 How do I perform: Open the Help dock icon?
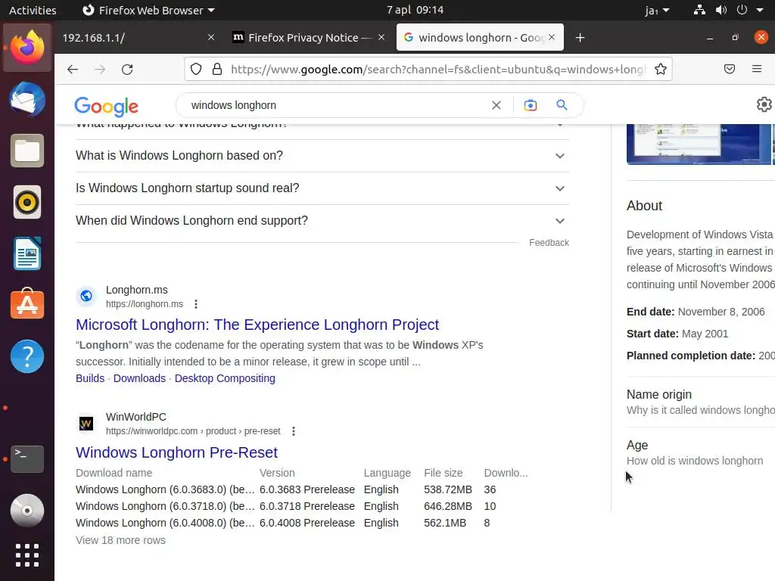pyautogui.click(x=27, y=356)
